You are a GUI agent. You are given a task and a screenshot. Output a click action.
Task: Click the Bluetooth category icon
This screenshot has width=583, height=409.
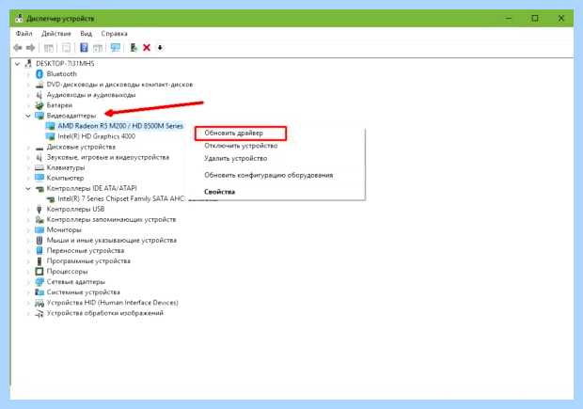point(39,74)
